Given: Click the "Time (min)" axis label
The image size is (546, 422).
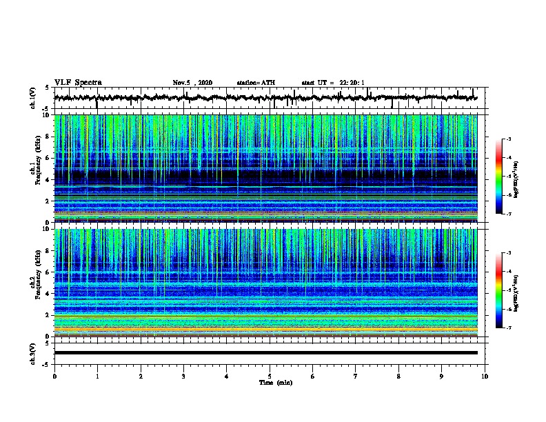Looking at the screenshot, I should [x=276, y=383].
